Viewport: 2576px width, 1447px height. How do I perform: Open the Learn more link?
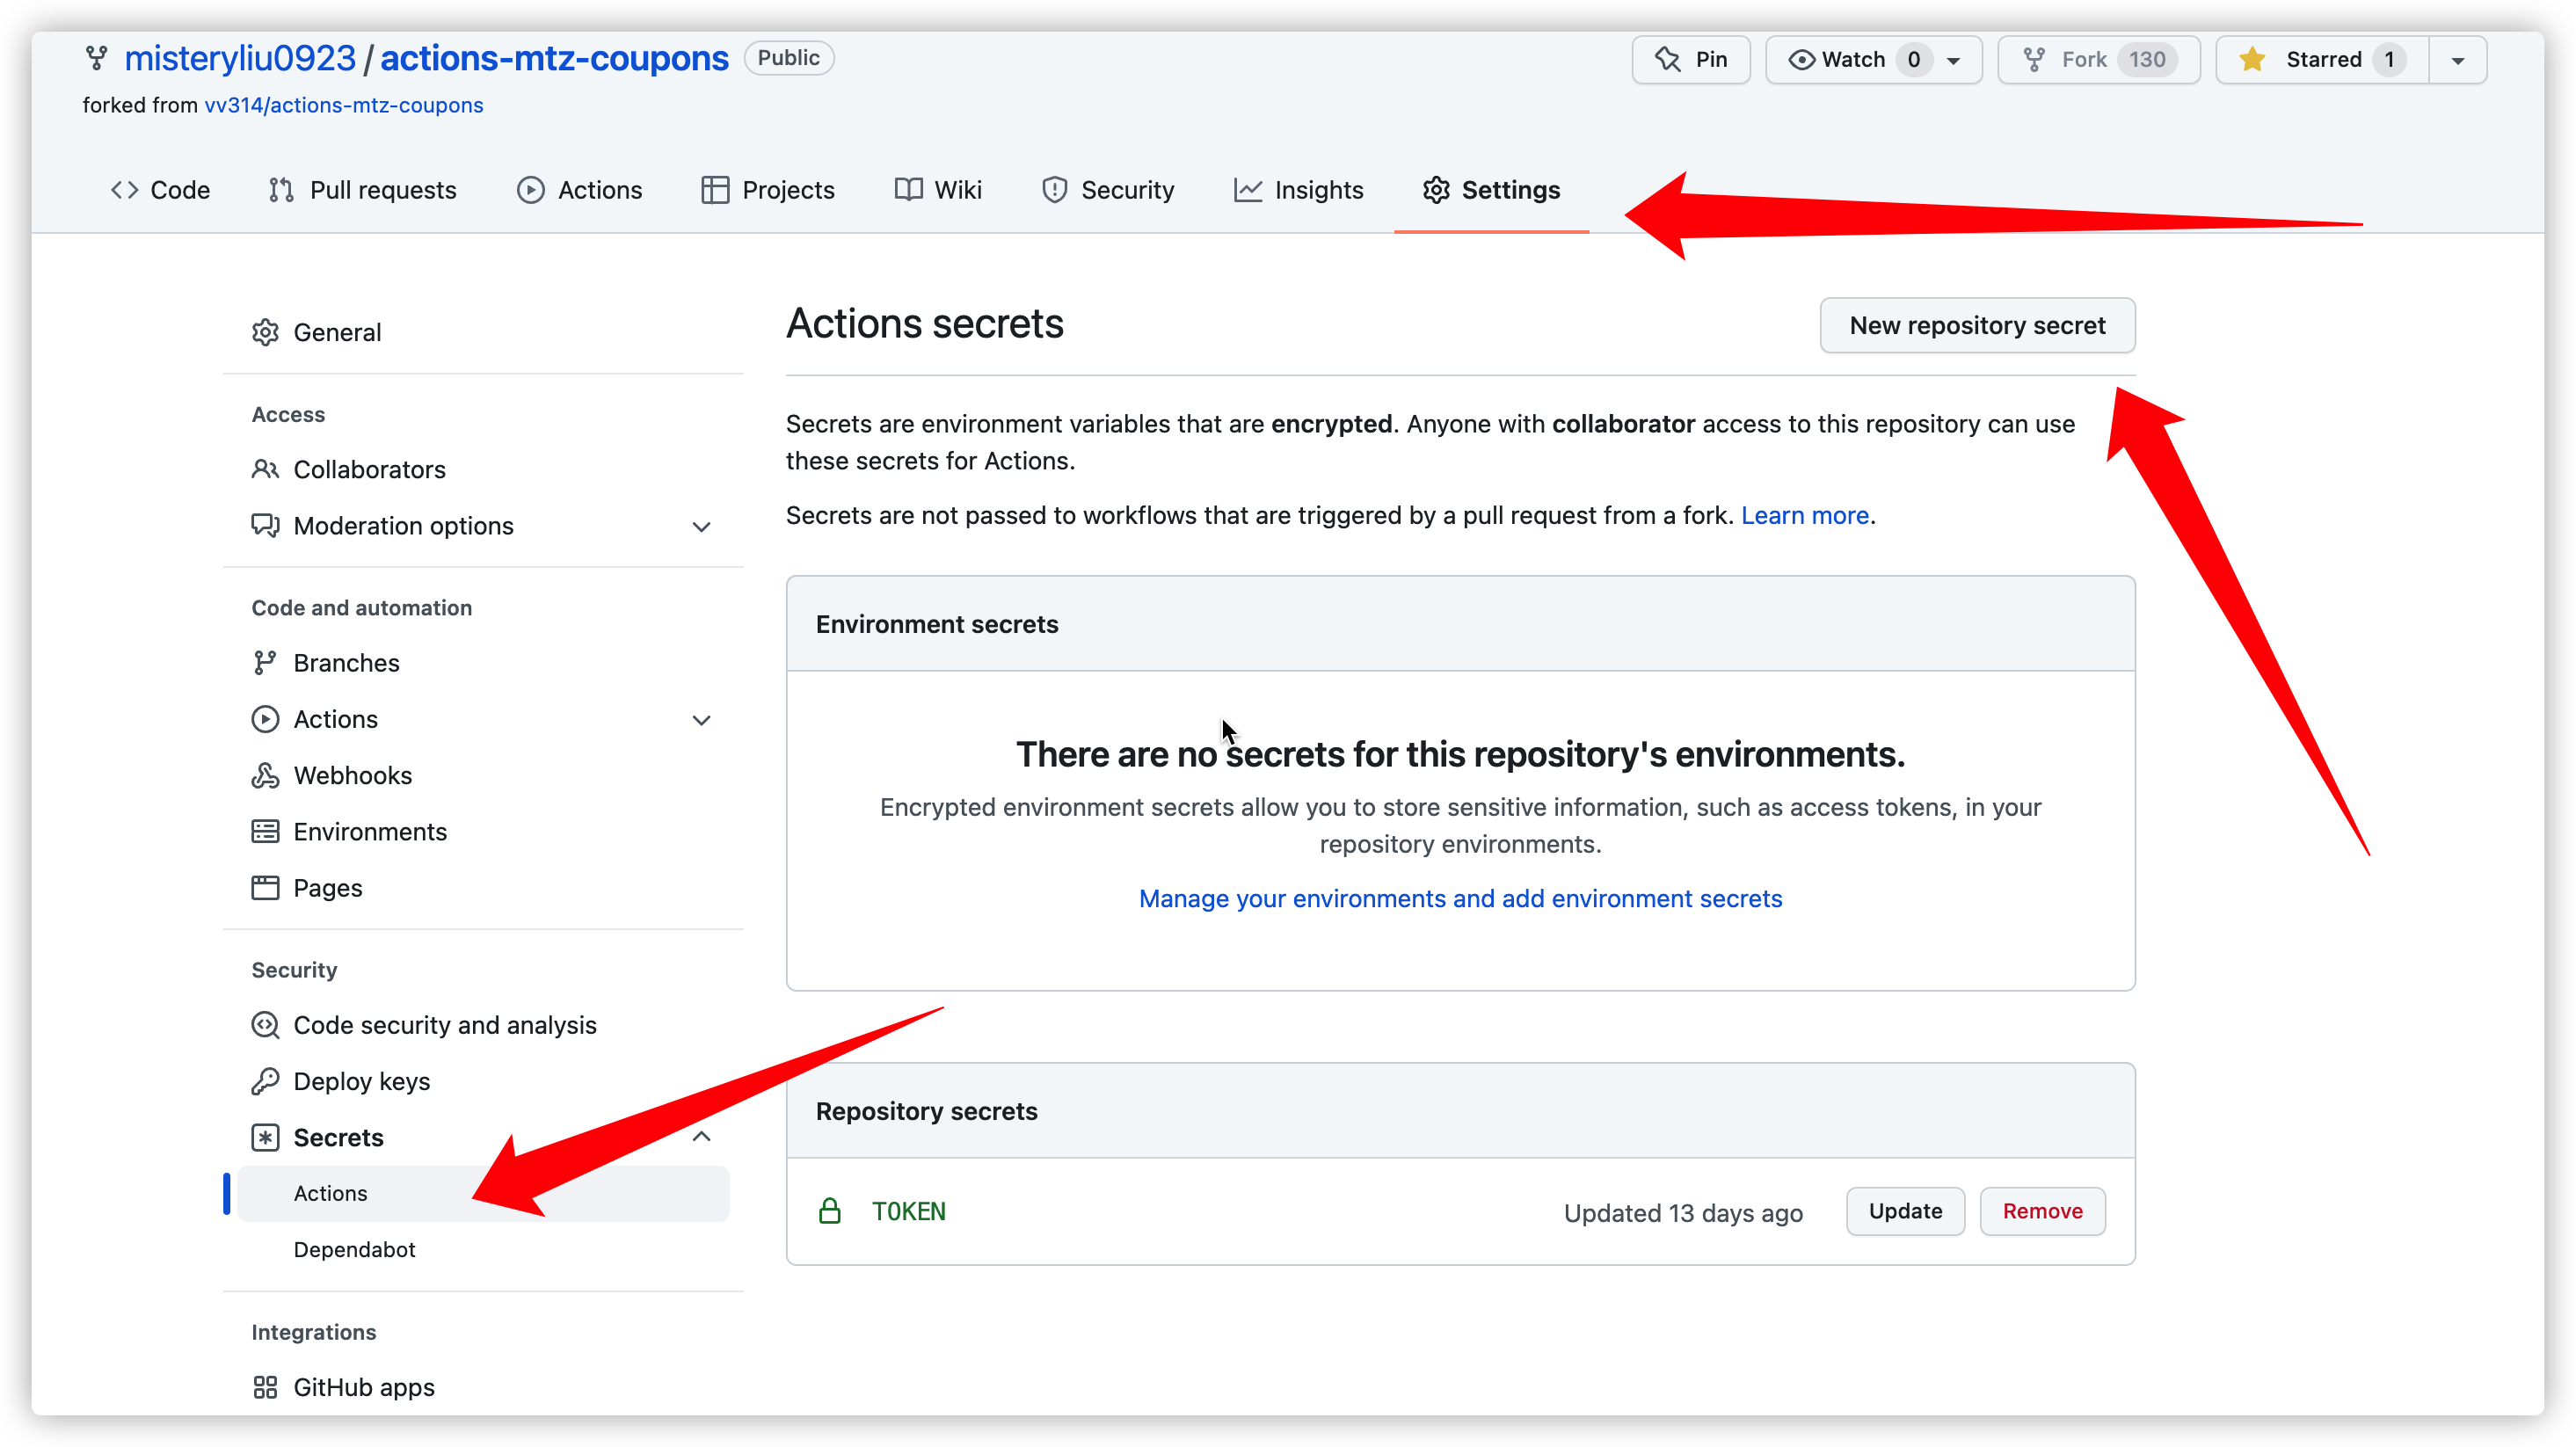click(x=1805, y=515)
